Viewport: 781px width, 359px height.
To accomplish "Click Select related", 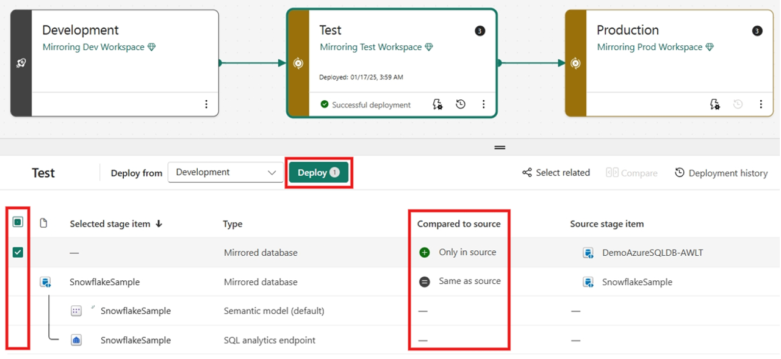I will 555,173.
